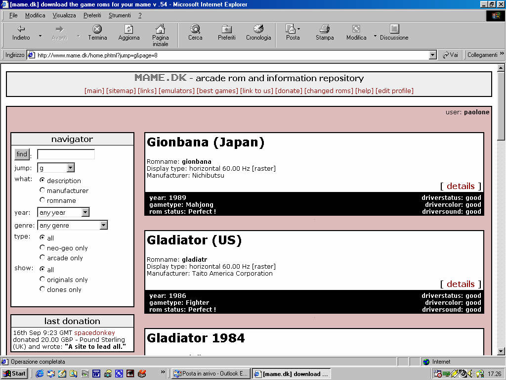The width and height of the screenshot is (506, 380).
Task: Click the Modifica toolbar edit button
Action: click(356, 33)
